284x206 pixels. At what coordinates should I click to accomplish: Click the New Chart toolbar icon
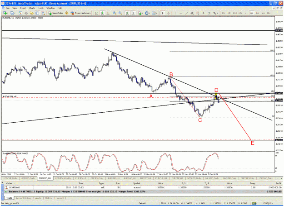(5, 13)
